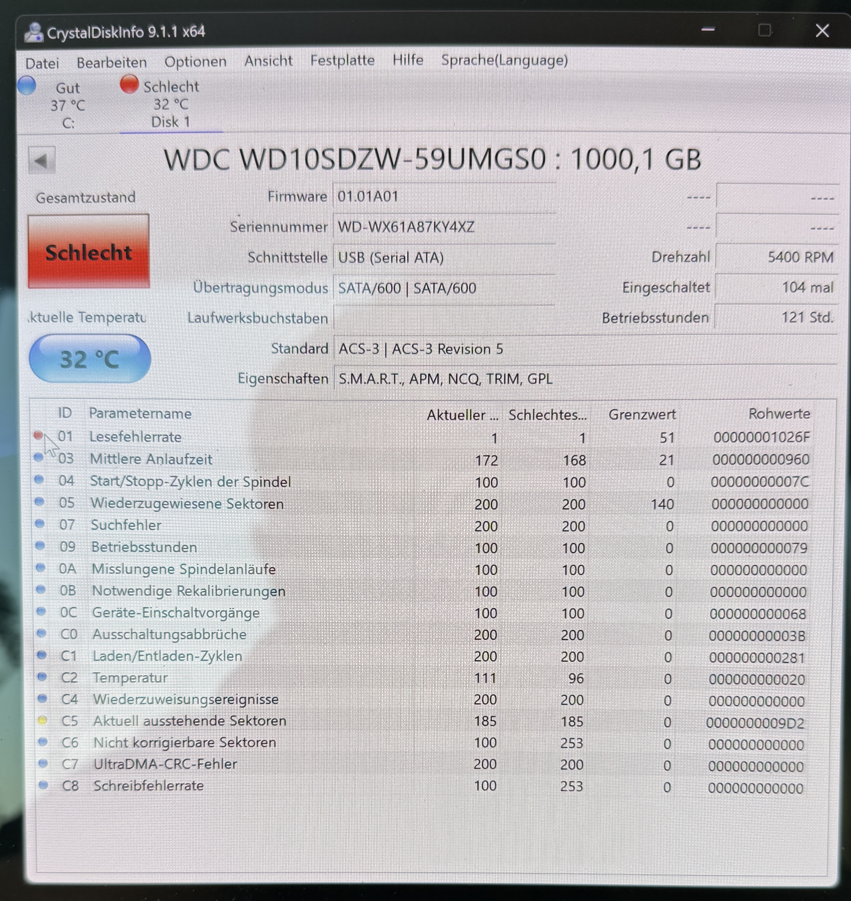Click the yellow status dot for Aktuell ausstehende Sektoren
This screenshot has height=901, width=851.
pyautogui.click(x=42, y=720)
